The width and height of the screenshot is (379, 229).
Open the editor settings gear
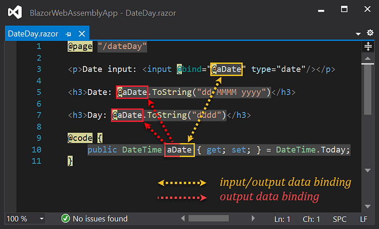(370, 32)
